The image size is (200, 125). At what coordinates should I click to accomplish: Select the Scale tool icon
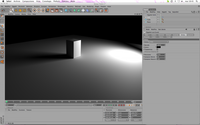click(20, 11)
